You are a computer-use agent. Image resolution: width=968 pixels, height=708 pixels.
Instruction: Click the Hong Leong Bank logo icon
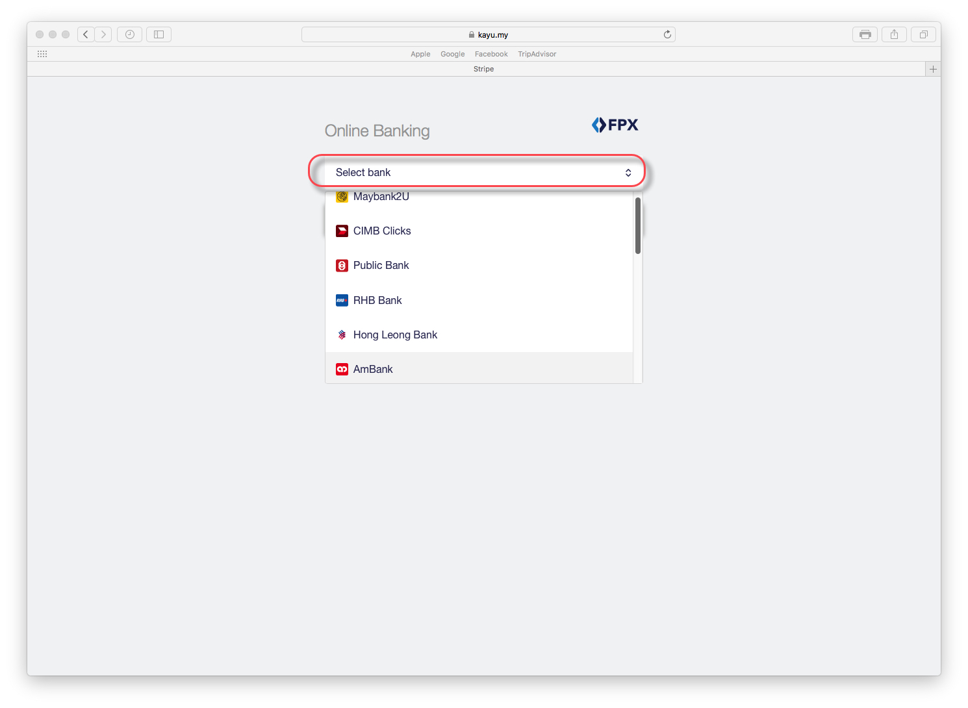coord(342,335)
